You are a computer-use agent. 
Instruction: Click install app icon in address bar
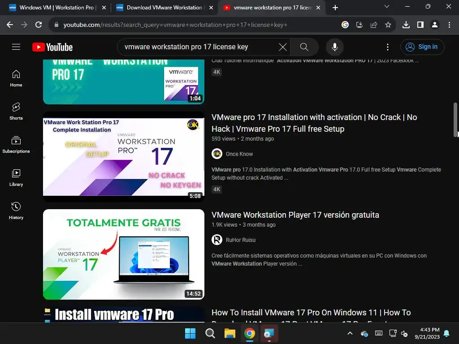click(x=359, y=25)
